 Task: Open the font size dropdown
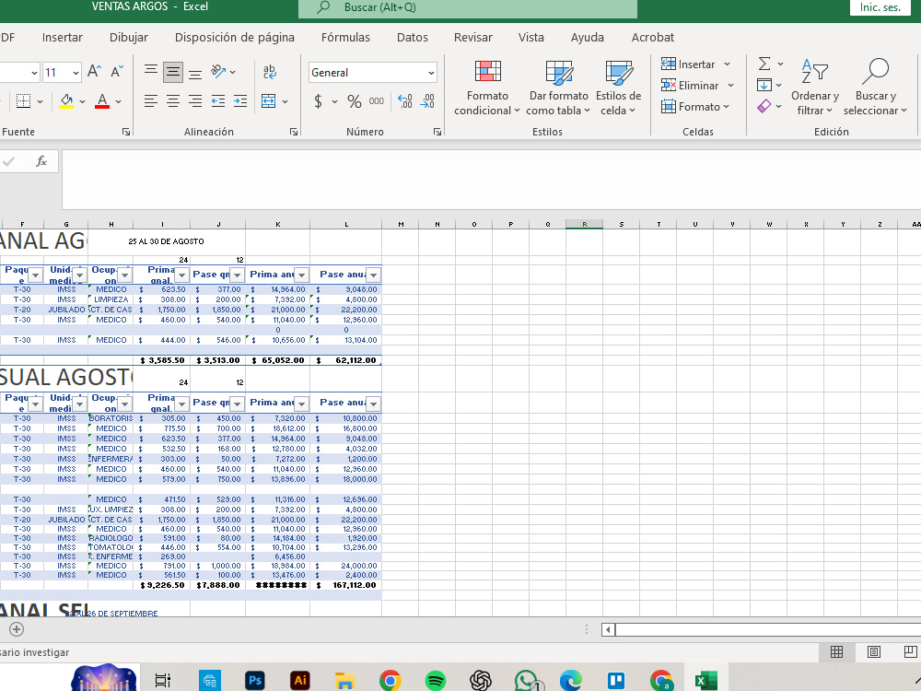click(x=76, y=72)
